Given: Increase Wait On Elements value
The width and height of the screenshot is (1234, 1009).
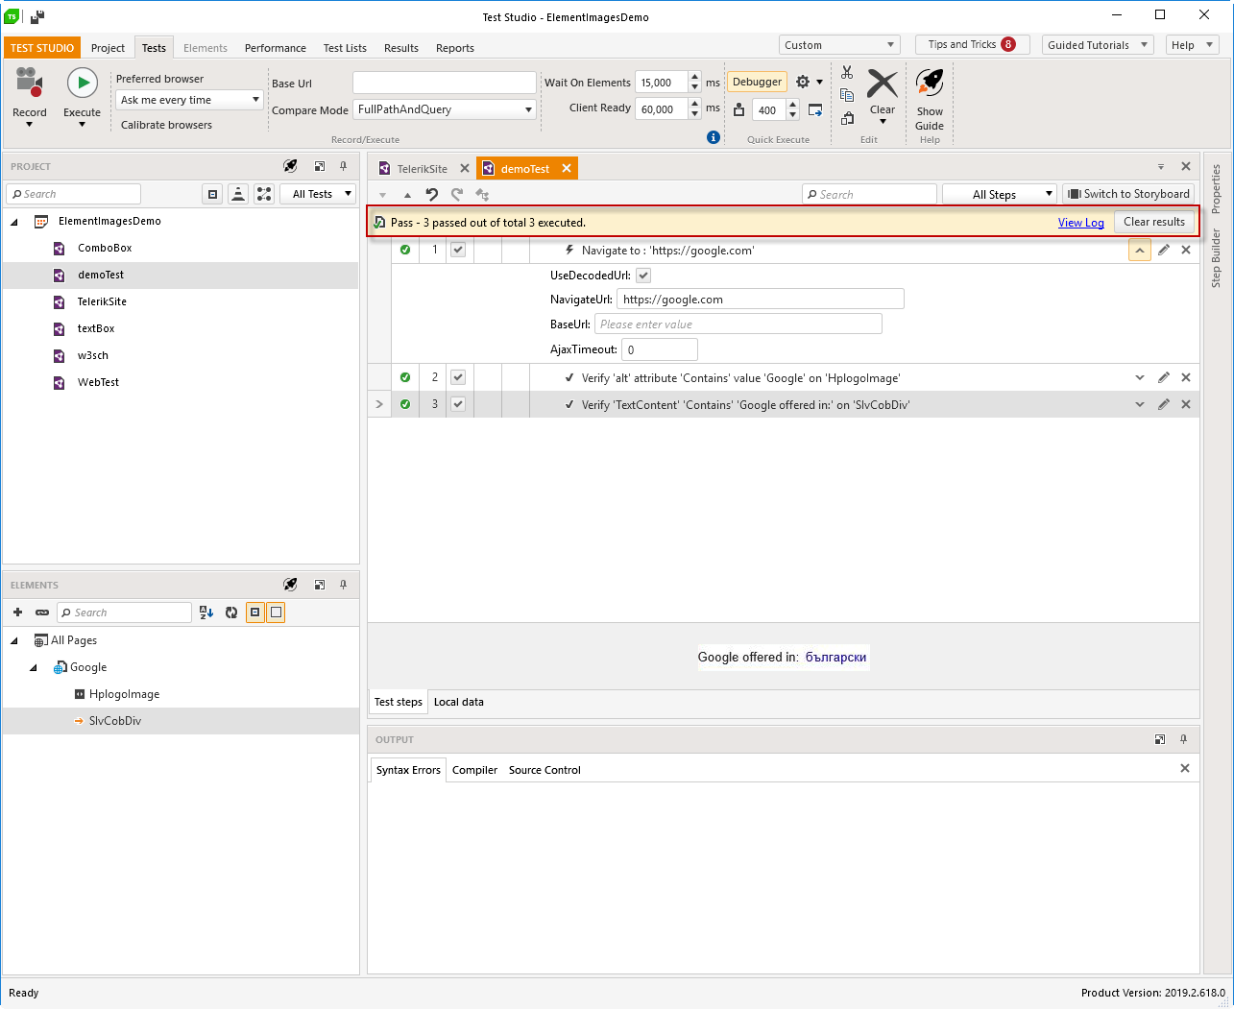Looking at the screenshot, I should pyautogui.click(x=695, y=77).
